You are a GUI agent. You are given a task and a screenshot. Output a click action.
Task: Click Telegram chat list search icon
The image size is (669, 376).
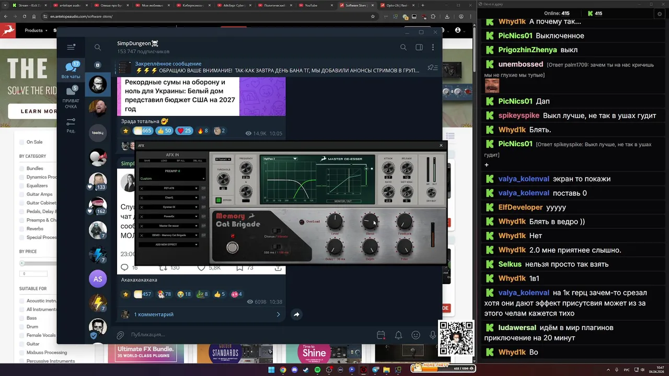point(98,47)
